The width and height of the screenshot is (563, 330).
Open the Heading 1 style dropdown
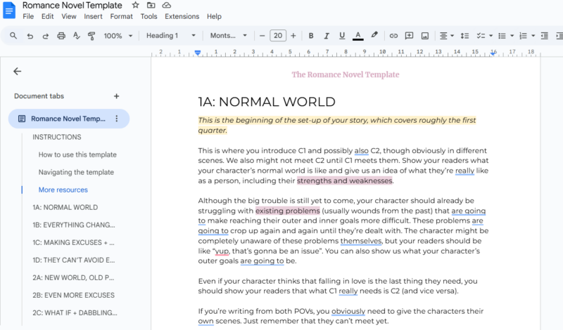pyautogui.click(x=170, y=36)
